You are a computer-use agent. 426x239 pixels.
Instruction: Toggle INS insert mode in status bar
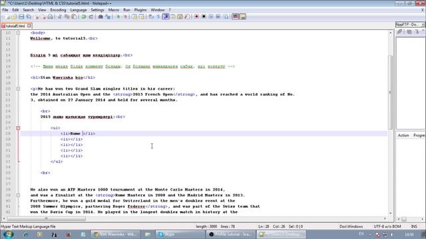click(x=414, y=226)
